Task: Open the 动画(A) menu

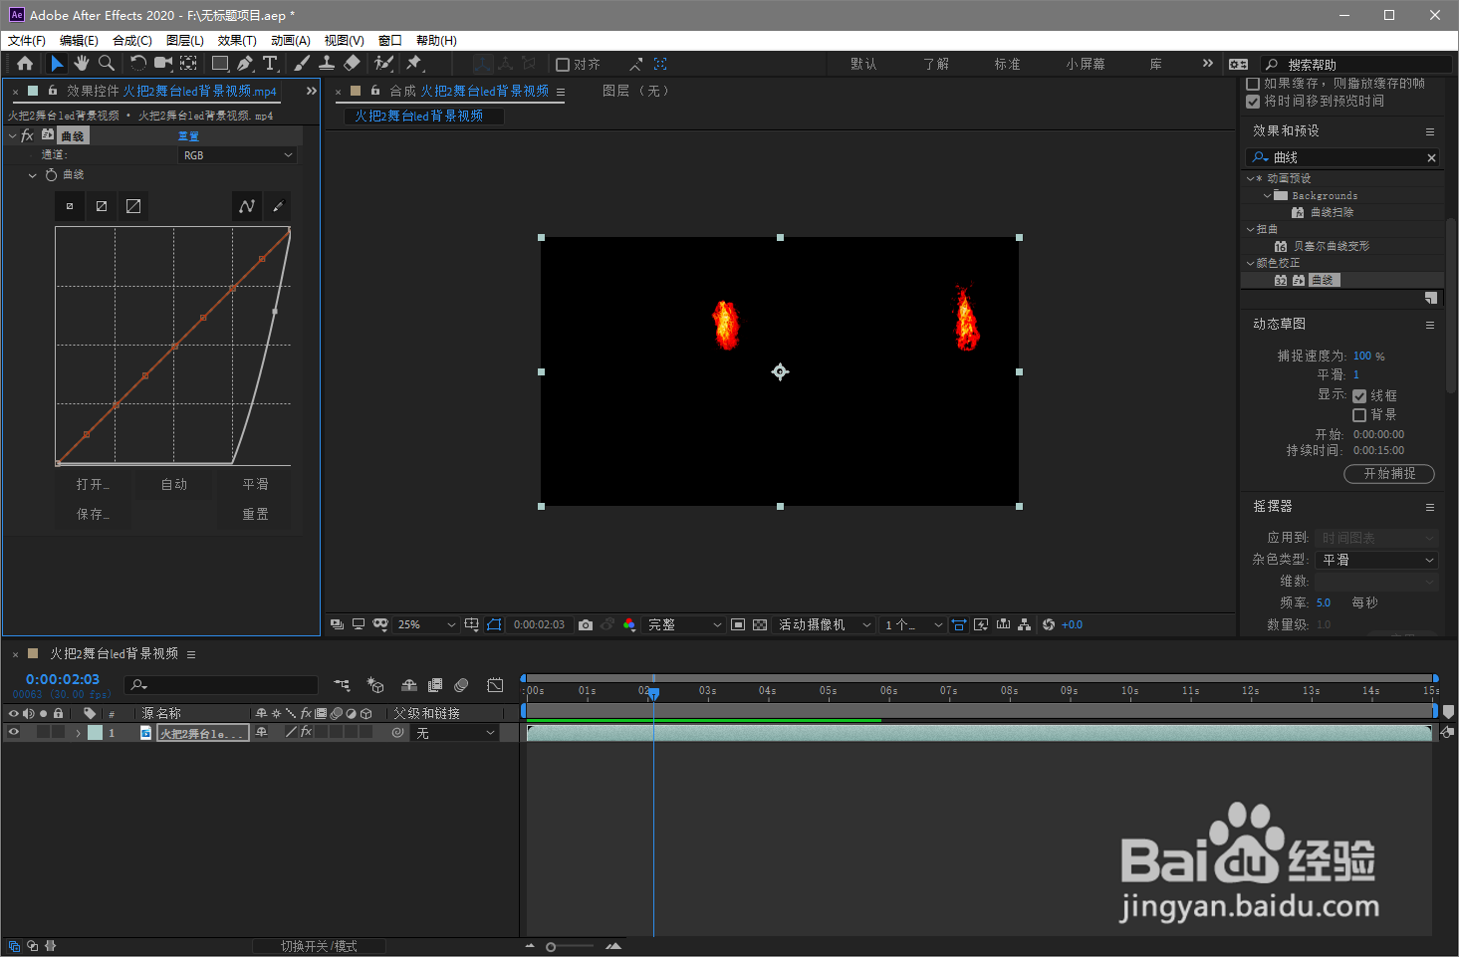Action: click(291, 41)
